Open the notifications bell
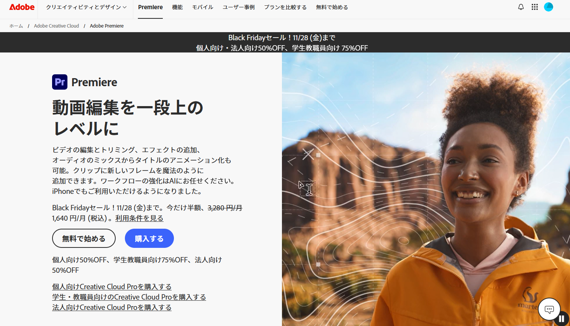 pyautogui.click(x=521, y=7)
